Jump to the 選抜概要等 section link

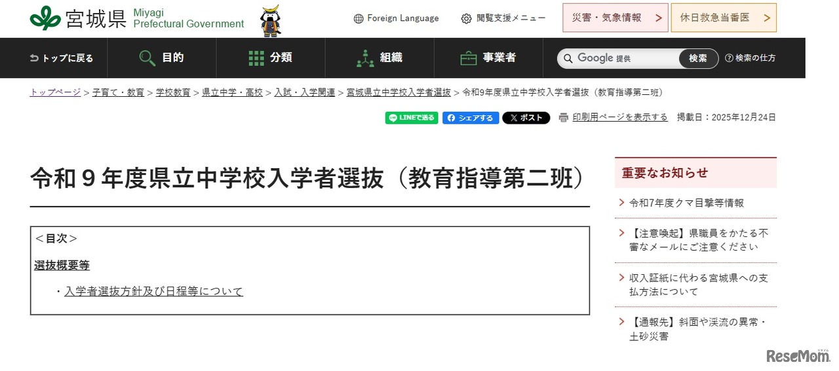pyautogui.click(x=62, y=265)
